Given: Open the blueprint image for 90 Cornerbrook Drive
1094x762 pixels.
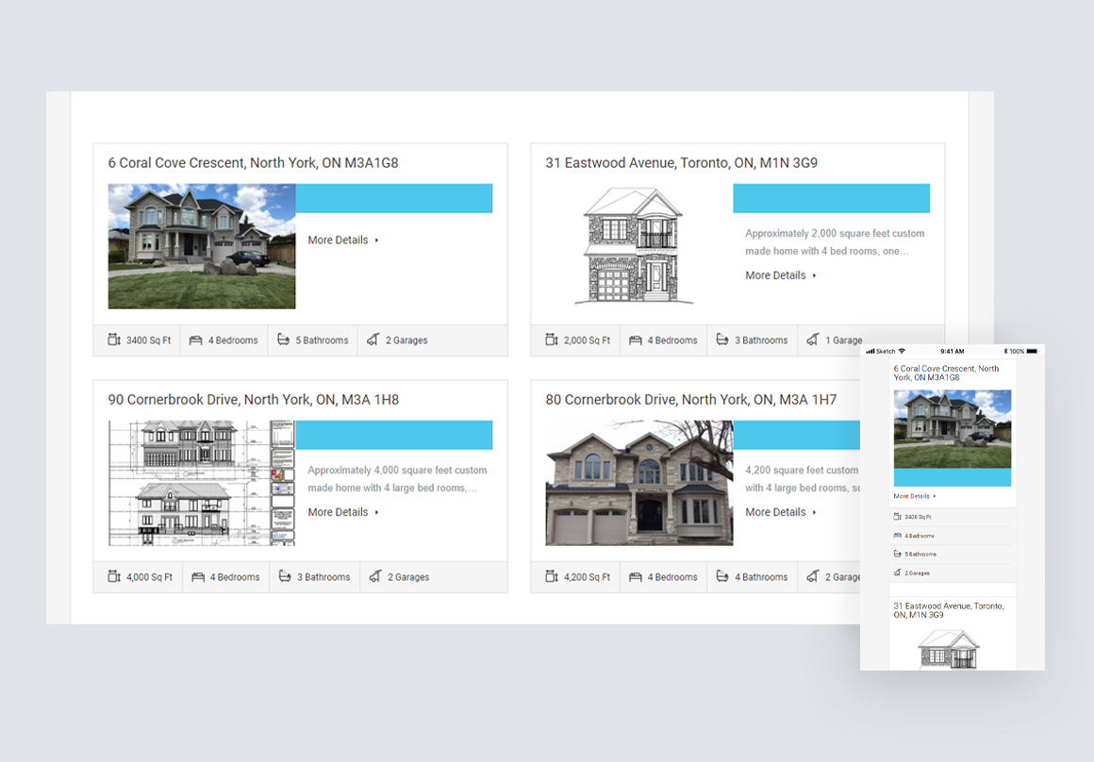Looking at the screenshot, I should (202, 483).
